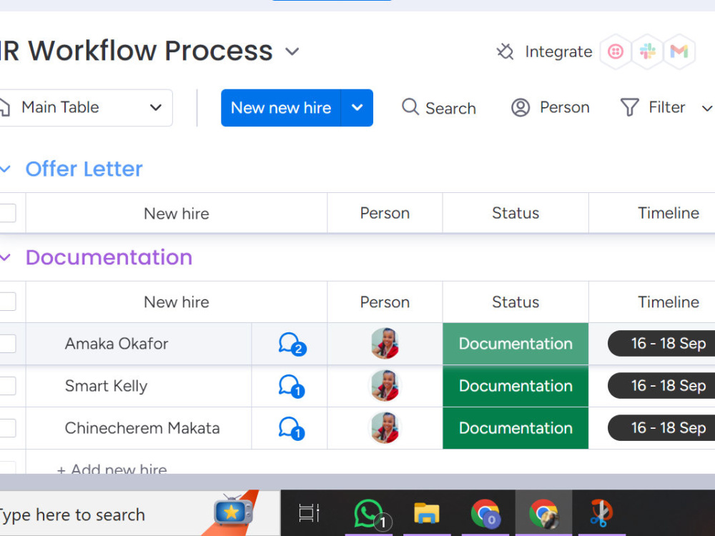Open the HR Workflow Process title dropdown

[292, 51]
